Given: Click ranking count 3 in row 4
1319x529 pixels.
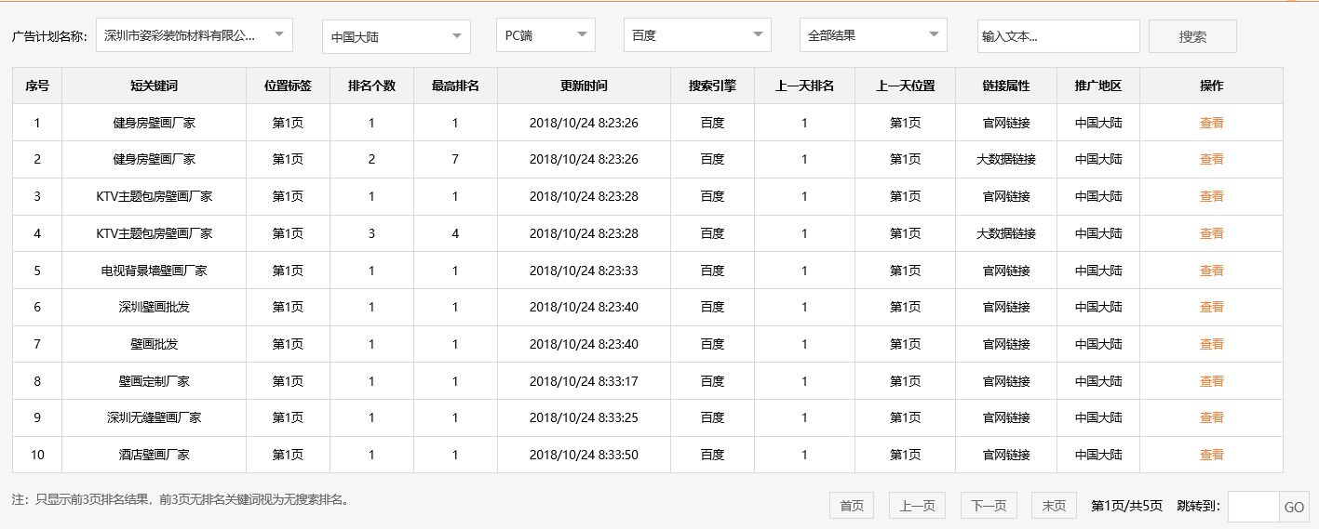Looking at the screenshot, I should [x=371, y=233].
